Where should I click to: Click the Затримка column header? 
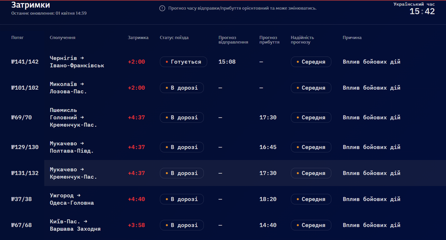pos(138,38)
